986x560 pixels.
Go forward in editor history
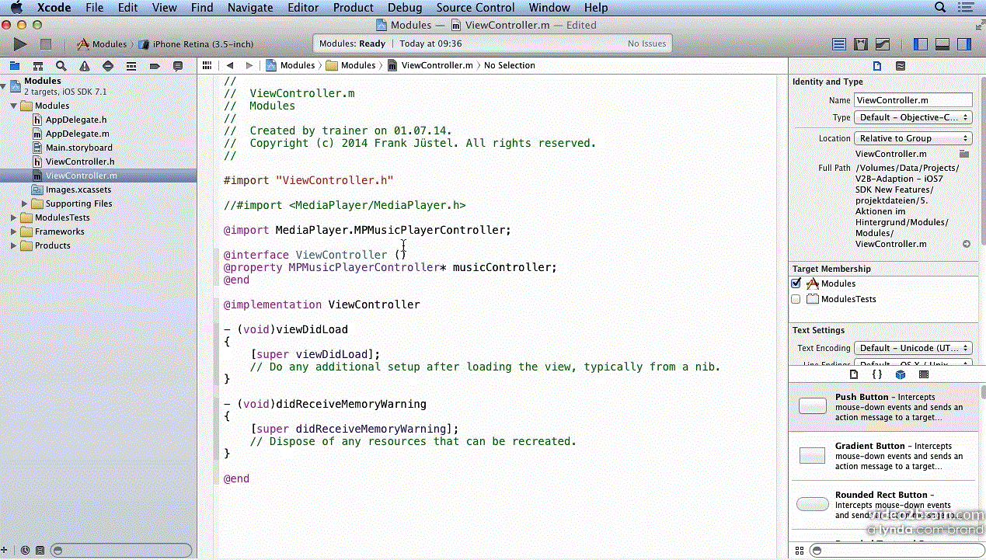point(249,65)
